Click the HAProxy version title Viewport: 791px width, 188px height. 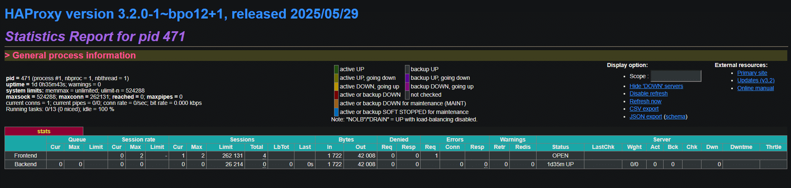point(181,14)
